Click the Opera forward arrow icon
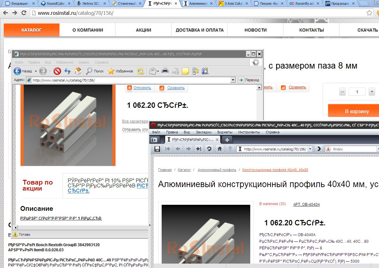 (x=188, y=149)
